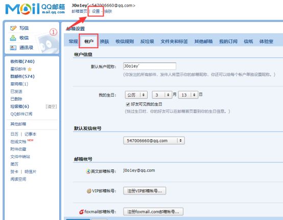283x220 pixels.
Task: Click the 默认帐户昵称 input field
Action: pyautogui.click(x=150, y=66)
